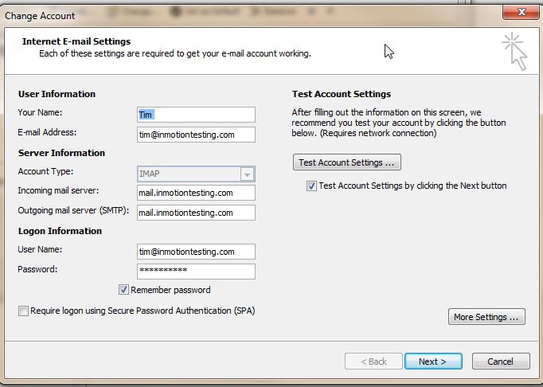543x387 pixels.
Task: Click the wizard cursor icon in the header
Action: pos(514,51)
